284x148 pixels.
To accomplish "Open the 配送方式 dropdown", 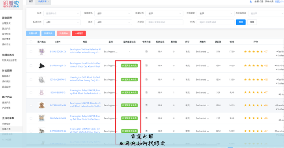I will tap(62, 22).
